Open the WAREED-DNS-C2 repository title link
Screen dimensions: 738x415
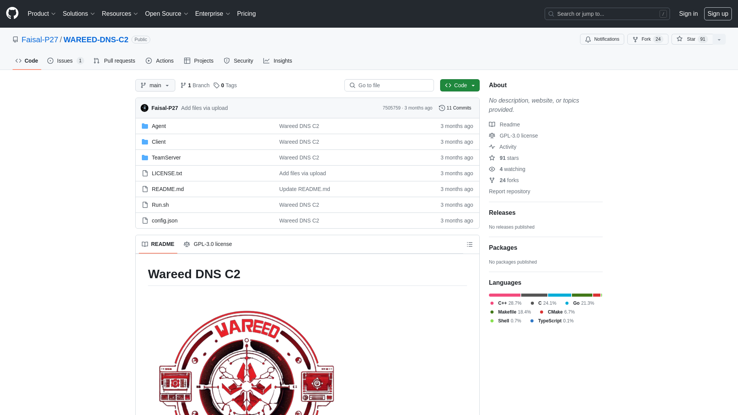click(x=96, y=40)
